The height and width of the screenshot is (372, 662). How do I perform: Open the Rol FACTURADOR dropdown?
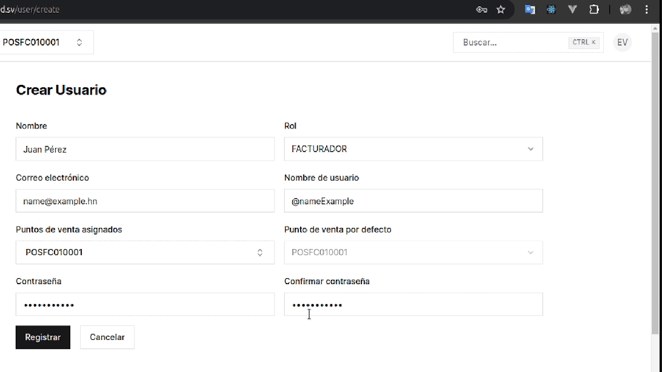(413, 148)
